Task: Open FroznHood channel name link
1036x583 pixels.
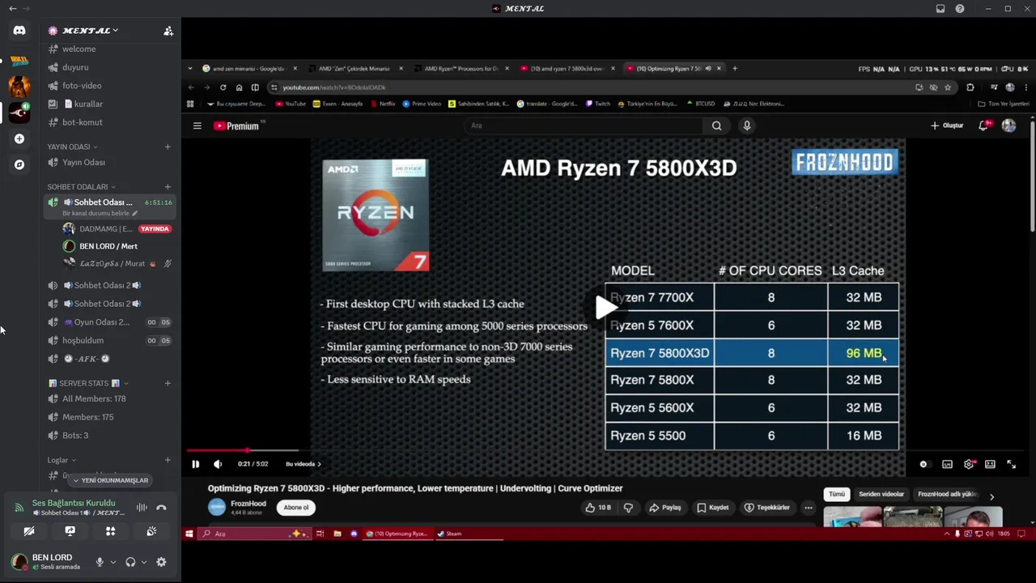Action: [x=248, y=504]
